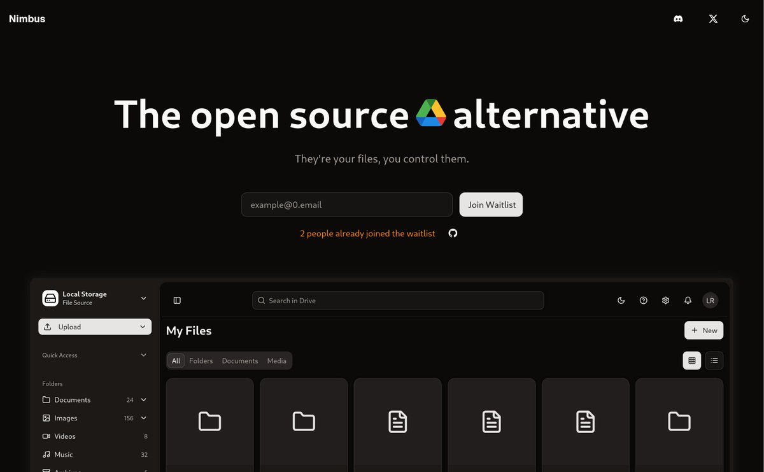Open the Images folder in sidebar
764x472 pixels.
(x=95, y=418)
